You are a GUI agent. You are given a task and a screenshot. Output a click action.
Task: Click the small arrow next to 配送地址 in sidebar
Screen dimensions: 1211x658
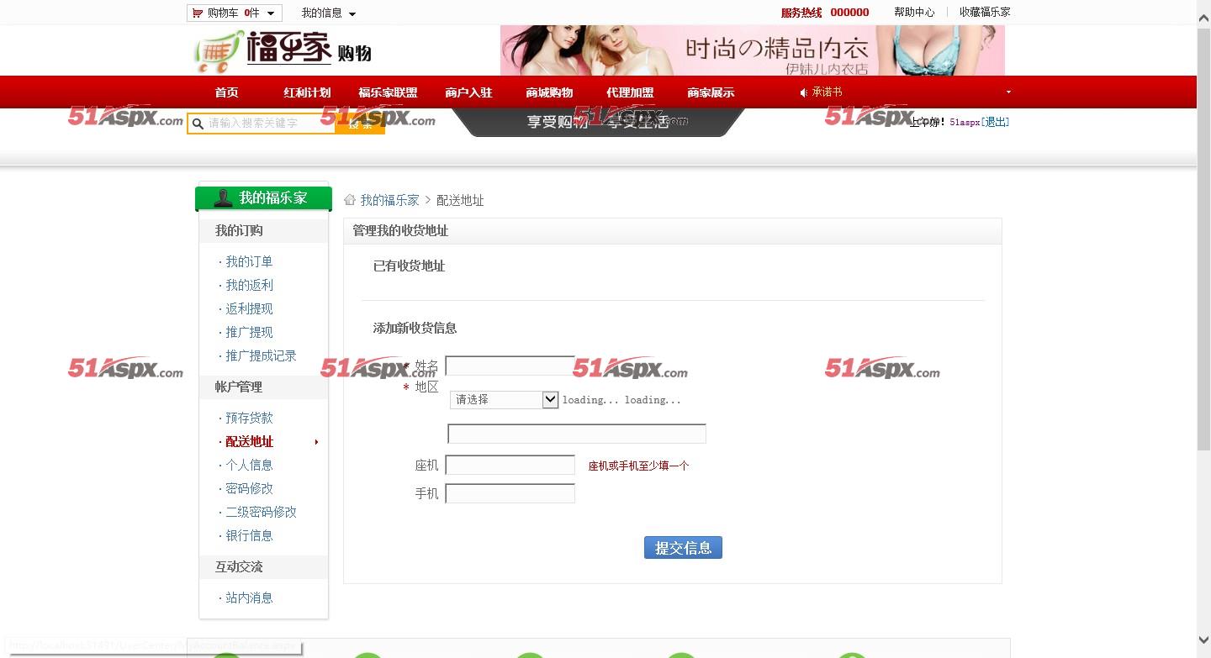[x=316, y=442]
